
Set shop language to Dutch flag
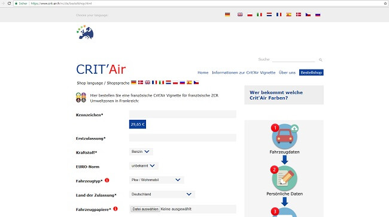coord(168,82)
